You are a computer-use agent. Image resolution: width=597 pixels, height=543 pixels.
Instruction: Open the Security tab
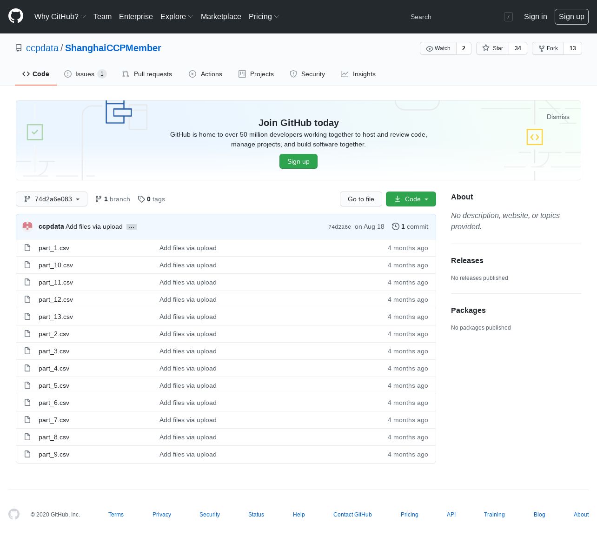click(307, 74)
